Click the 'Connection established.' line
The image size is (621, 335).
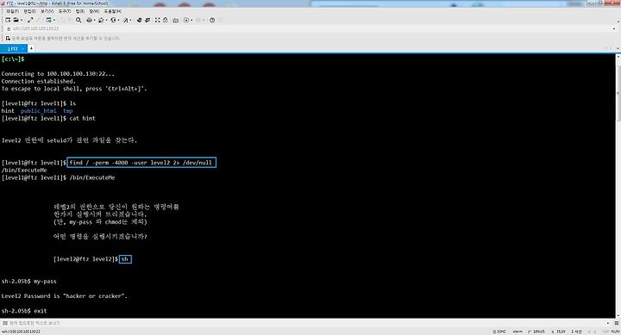pos(39,81)
